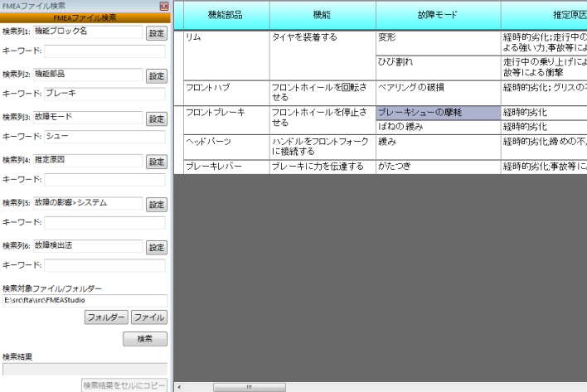
Task: Click the empty keyword field under 検索列1
Action: tap(104, 51)
